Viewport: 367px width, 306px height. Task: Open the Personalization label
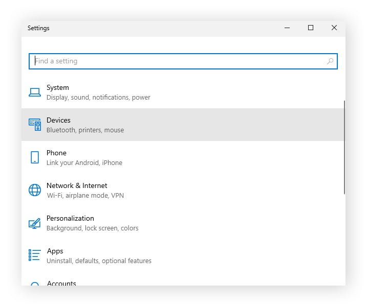pyautogui.click(x=70, y=218)
